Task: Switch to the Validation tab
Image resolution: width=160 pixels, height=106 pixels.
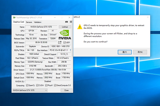Action: 37,22
